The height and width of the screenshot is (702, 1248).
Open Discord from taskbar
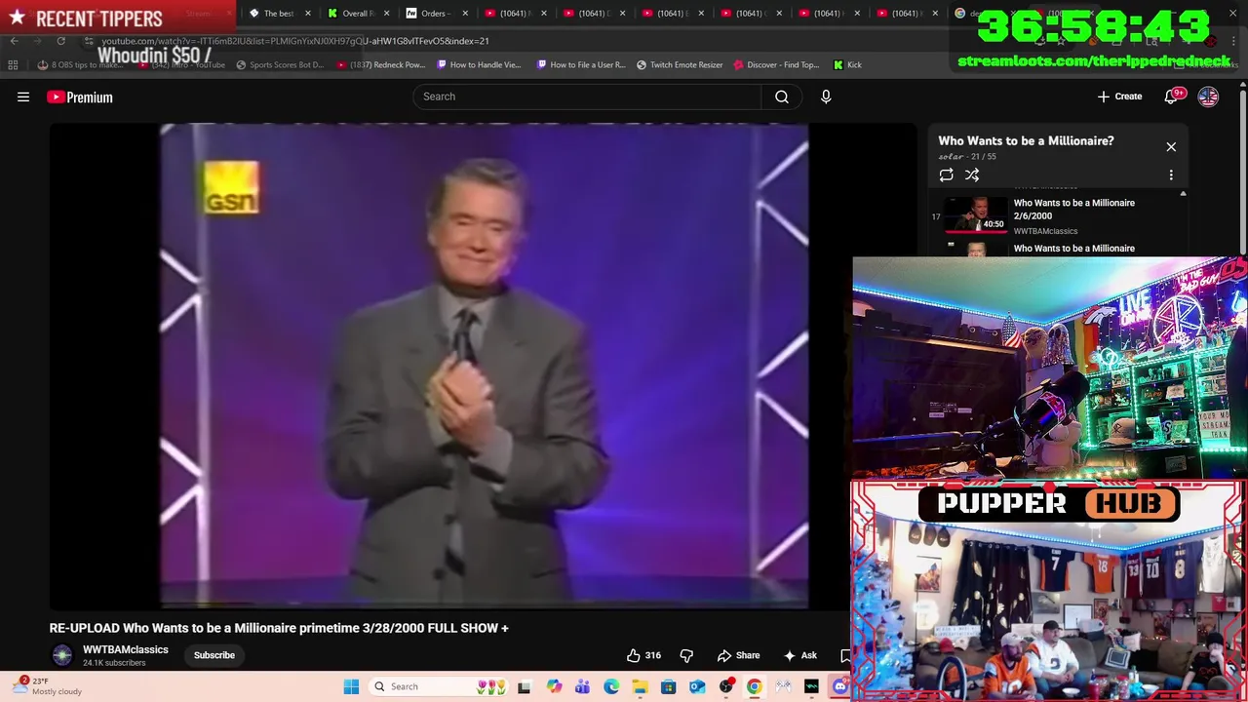[x=839, y=686]
